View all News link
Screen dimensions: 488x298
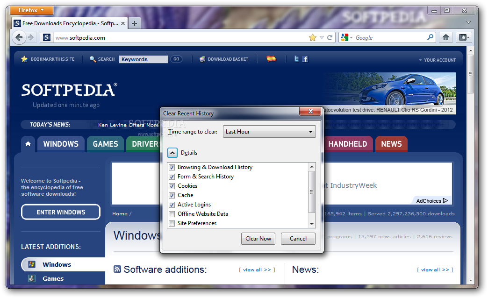tap(435, 270)
